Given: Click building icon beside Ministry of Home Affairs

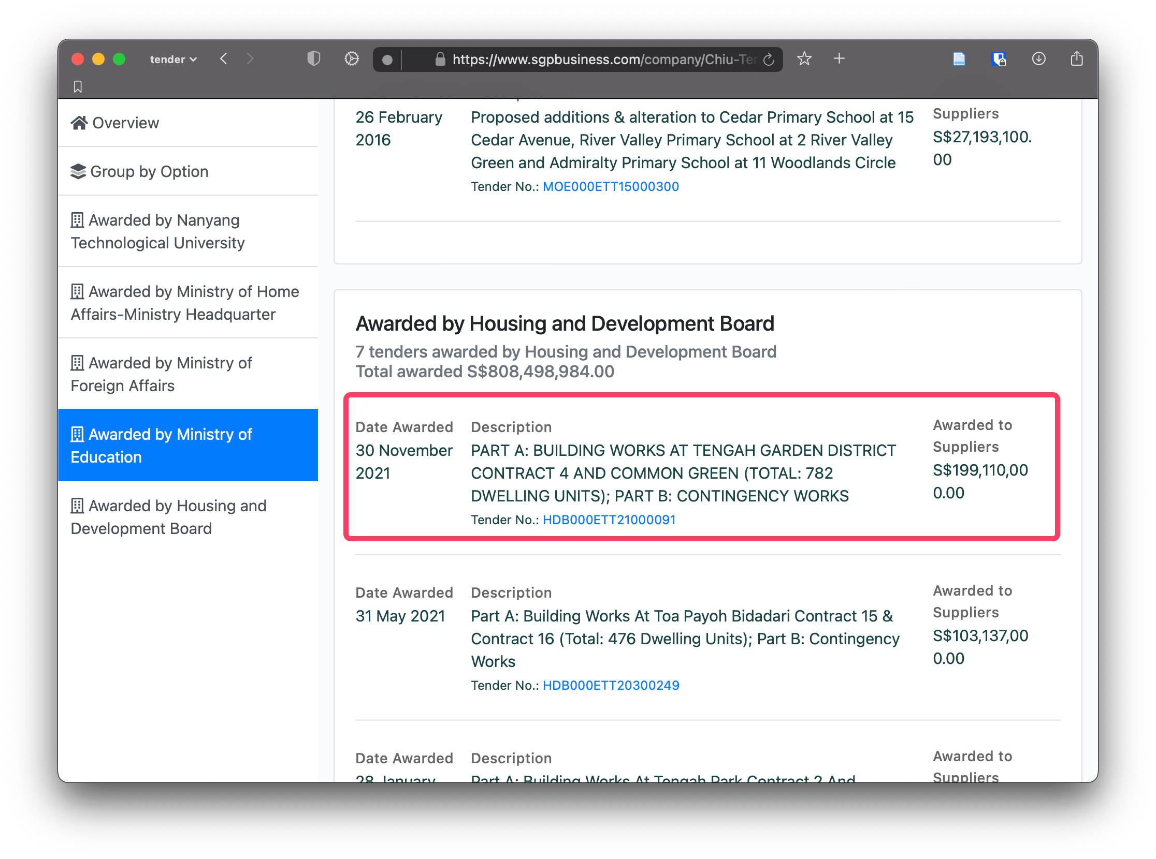Looking at the screenshot, I should 77,291.
